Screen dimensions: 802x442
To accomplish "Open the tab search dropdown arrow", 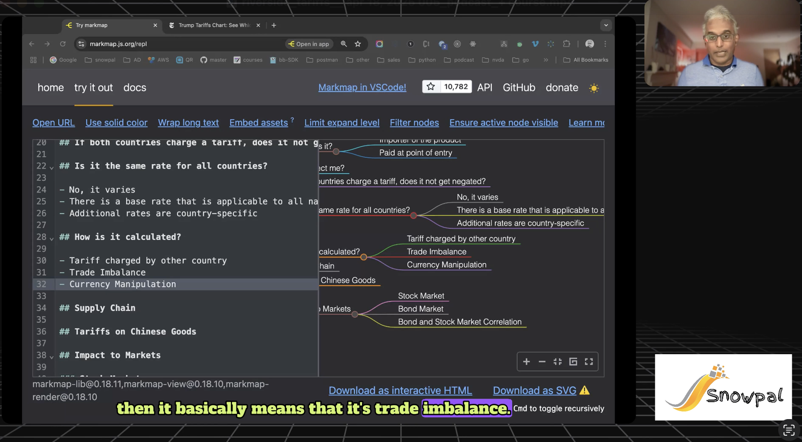I will tap(606, 25).
